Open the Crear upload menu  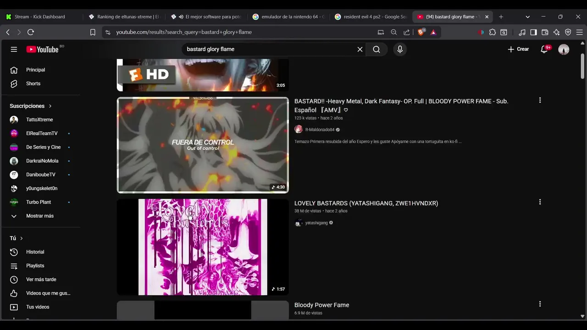(518, 49)
